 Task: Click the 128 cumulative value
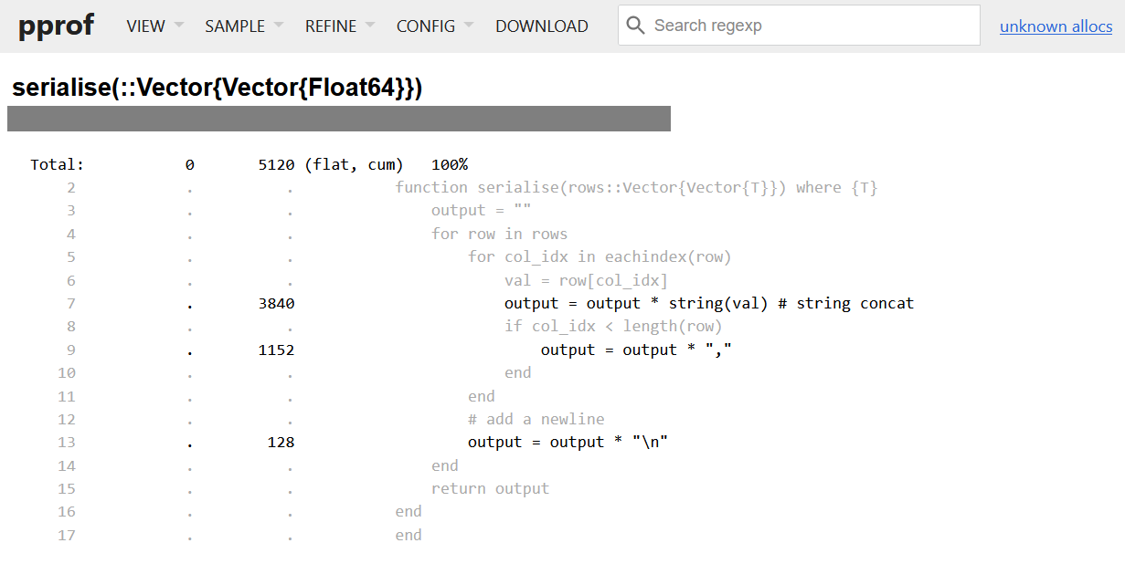click(x=281, y=443)
